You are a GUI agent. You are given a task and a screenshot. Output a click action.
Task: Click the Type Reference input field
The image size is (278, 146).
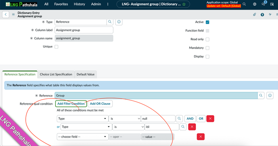81,22
